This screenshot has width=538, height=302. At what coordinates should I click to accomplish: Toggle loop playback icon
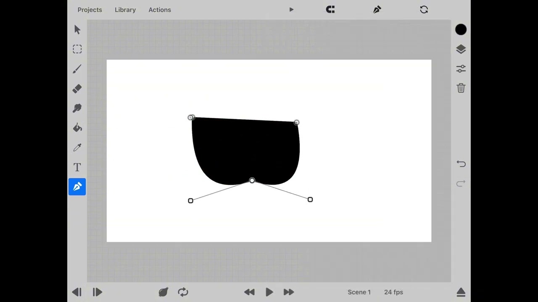pyautogui.click(x=183, y=292)
